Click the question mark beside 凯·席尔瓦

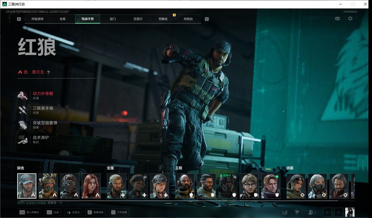[x=49, y=72]
